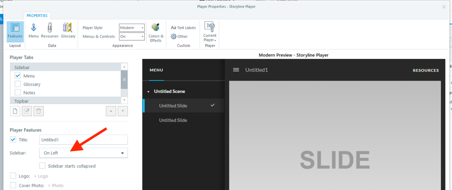Click the Other gear option
Viewport: 452px width, 190px height.
point(179,37)
